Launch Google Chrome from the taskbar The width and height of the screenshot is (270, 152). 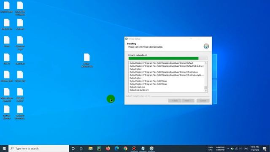point(125,149)
